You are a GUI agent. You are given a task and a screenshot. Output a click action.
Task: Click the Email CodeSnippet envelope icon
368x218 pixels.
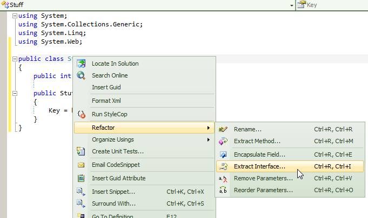(81, 165)
